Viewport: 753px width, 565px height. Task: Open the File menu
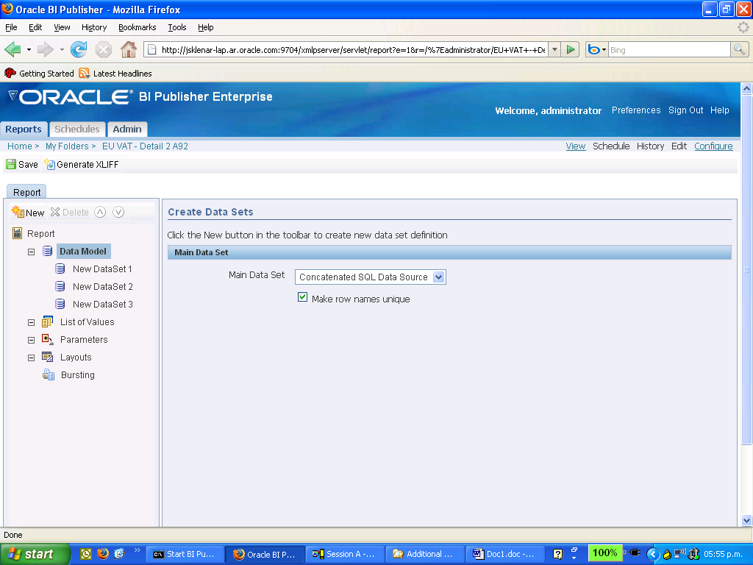[11, 27]
